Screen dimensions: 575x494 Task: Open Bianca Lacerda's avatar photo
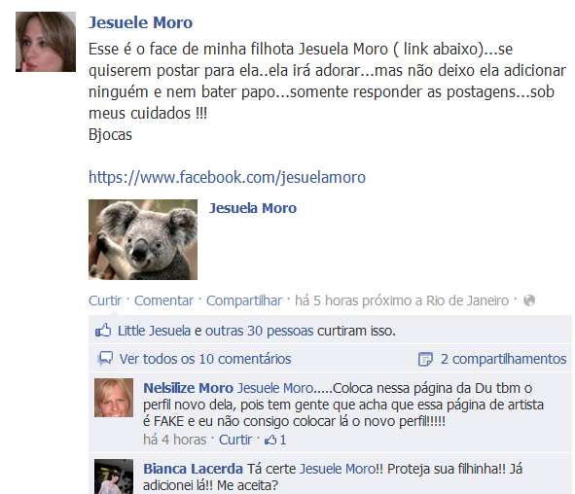tap(114, 476)
